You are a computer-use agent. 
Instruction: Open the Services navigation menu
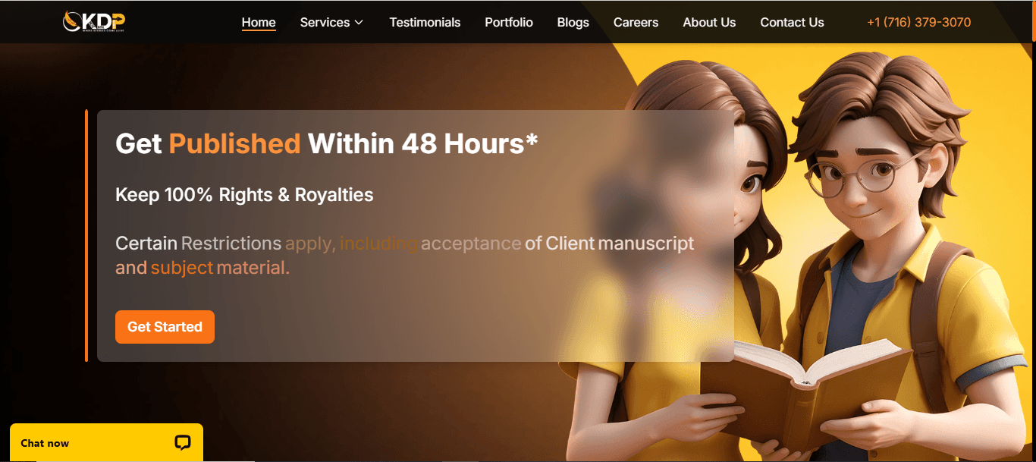point(325,22)
